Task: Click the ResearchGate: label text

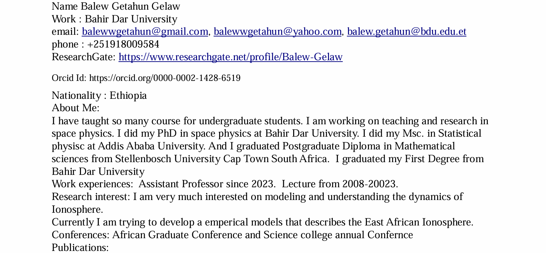Action: (x=84, y=57)
